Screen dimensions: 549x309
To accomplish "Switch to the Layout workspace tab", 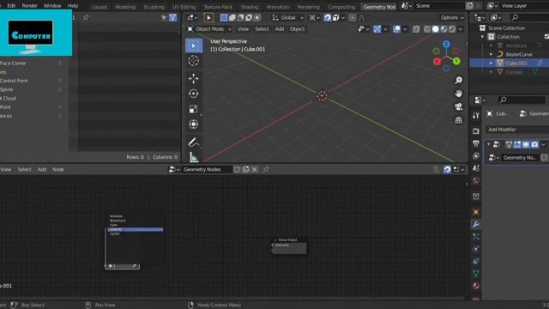I will [x=100, y=7].
